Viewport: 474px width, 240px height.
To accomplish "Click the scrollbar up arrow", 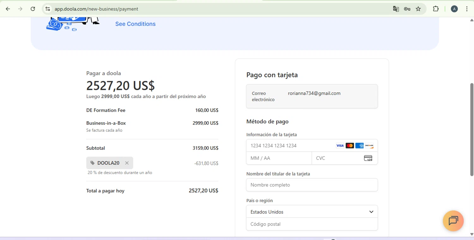I will (x=472, y=20).
